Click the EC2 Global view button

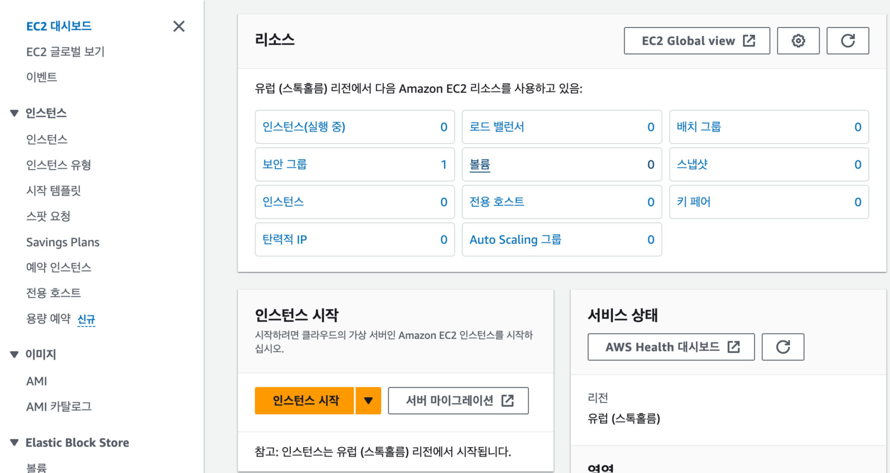pyautogui.click(x=696, y=41)
